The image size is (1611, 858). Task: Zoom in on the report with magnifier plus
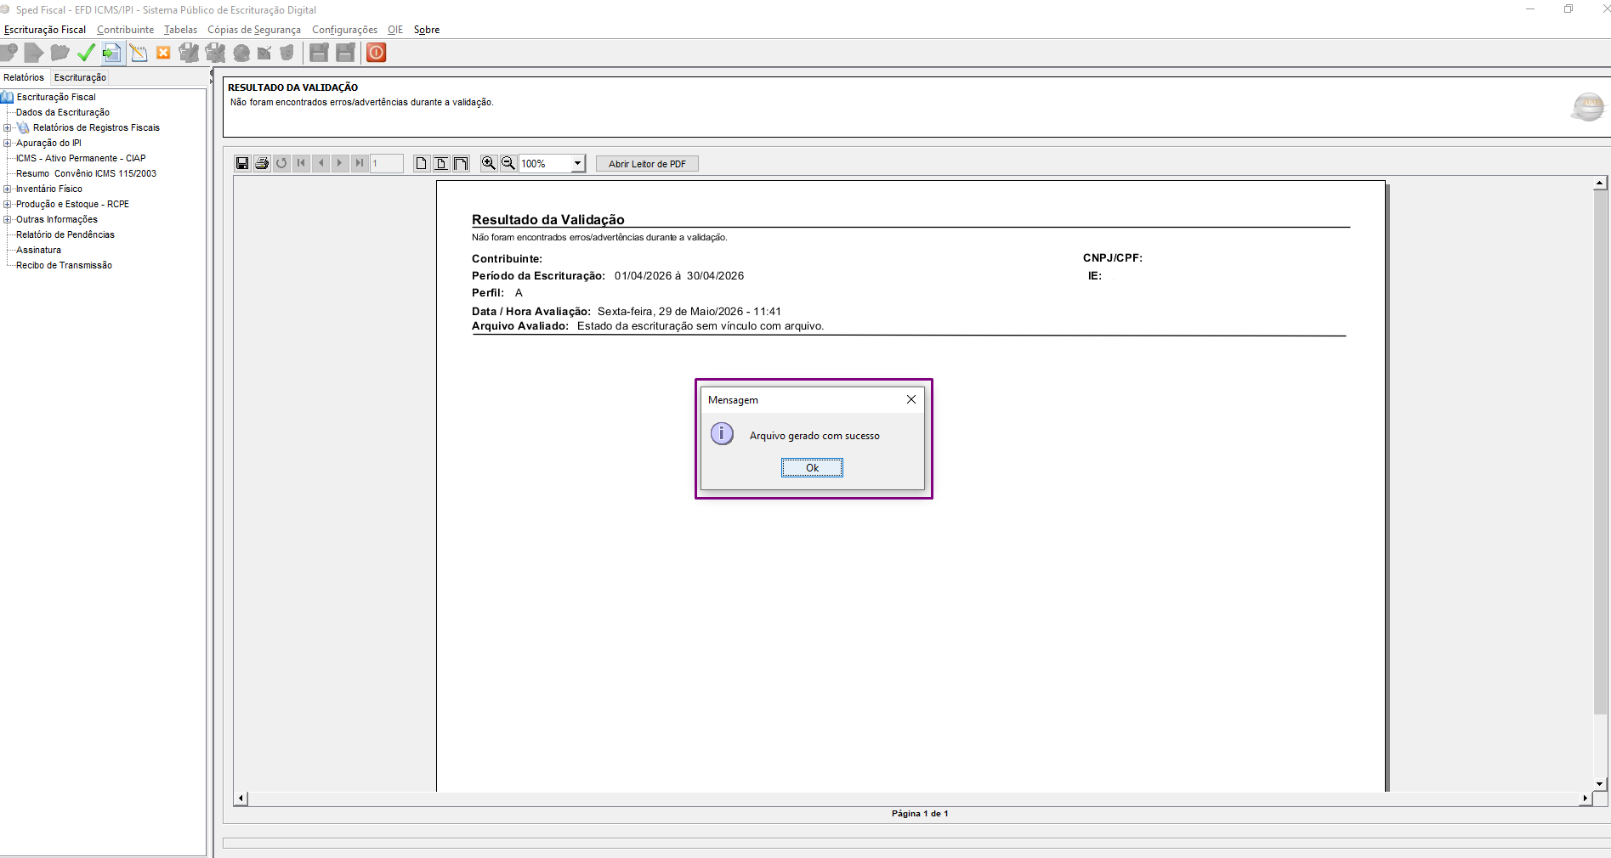489,163
